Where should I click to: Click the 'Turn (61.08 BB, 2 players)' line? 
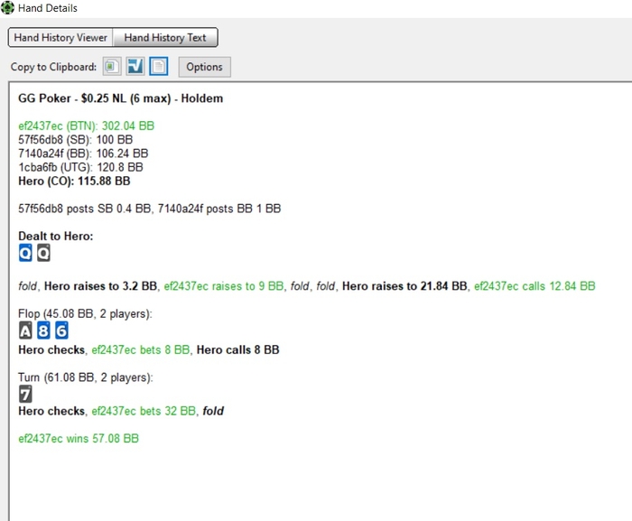85,377
